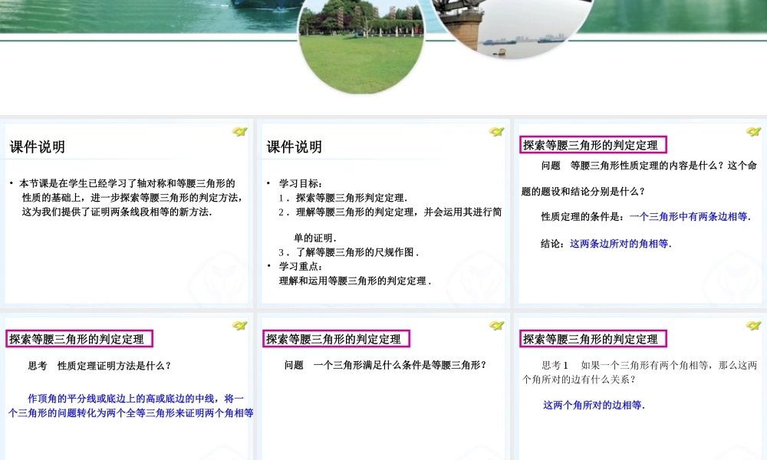This screenshot has height=460, width=767.
Task: Click the line 题的题设和结论分别是什么
Action: (583, 192)
